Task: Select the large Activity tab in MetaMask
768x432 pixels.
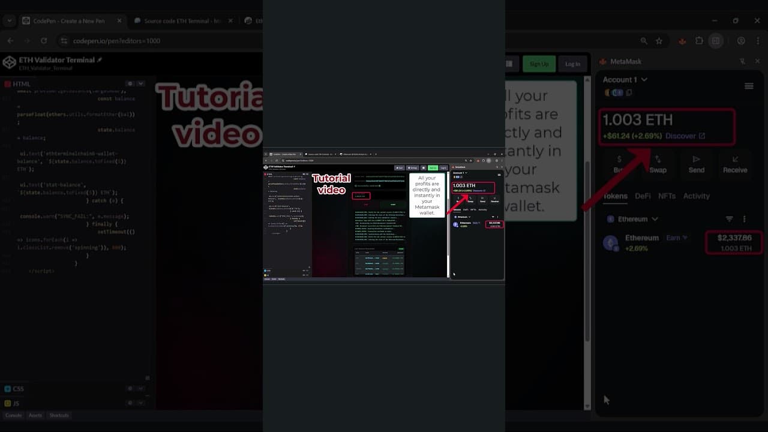Action: (696, 196)
